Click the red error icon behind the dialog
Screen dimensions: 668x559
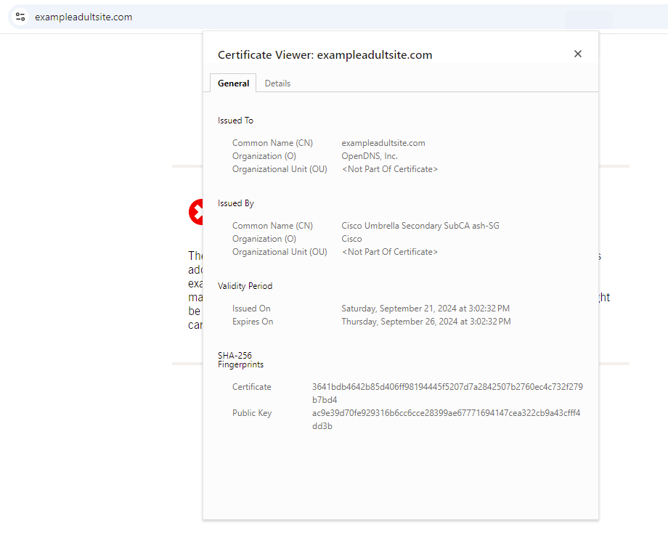[196, 213]
